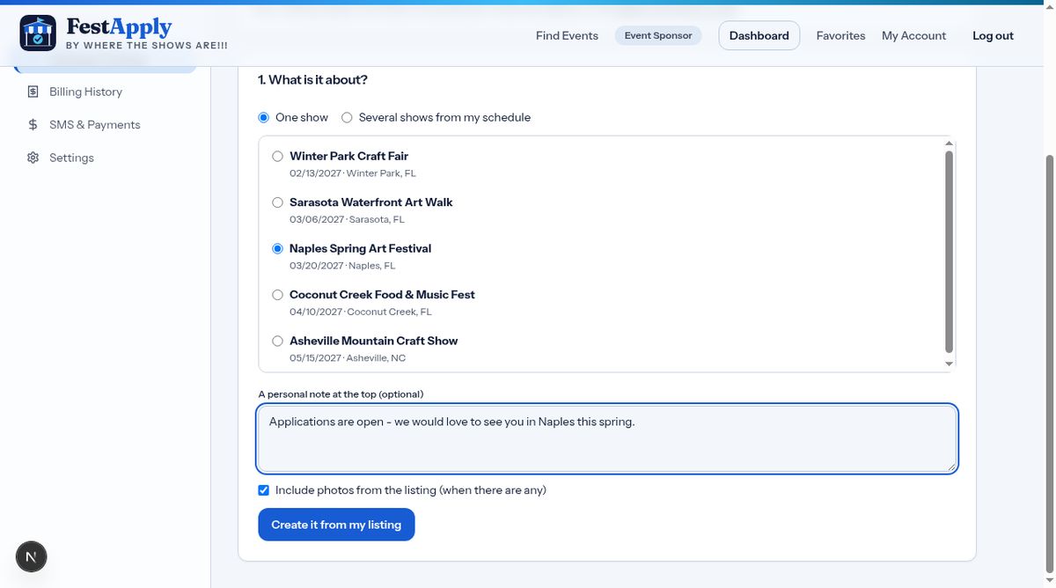Click the '05/15/2027 · Asheville, NC' text

coord(348,358)
